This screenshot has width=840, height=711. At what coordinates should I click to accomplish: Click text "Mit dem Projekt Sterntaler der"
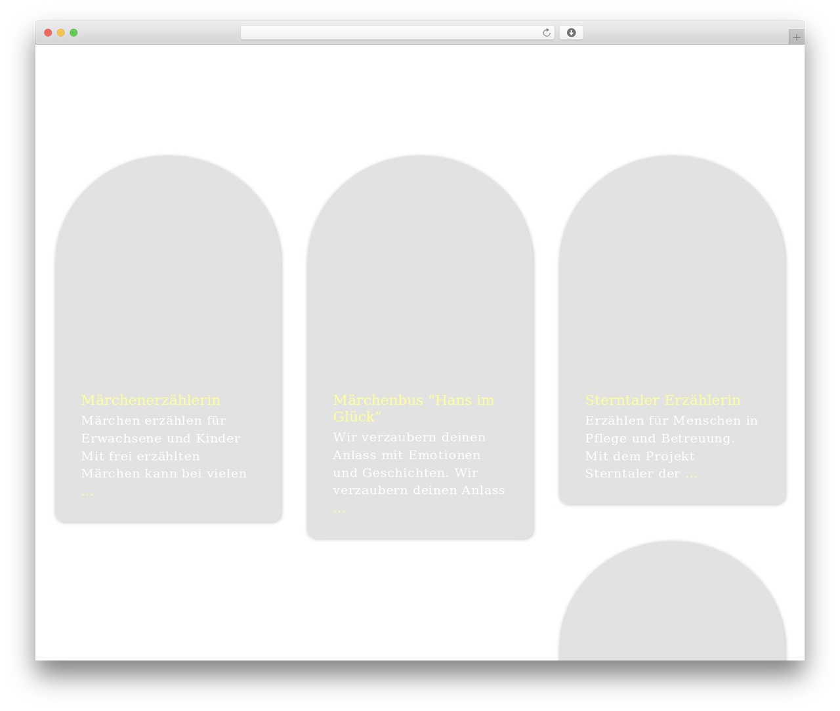tap(640, 465)
